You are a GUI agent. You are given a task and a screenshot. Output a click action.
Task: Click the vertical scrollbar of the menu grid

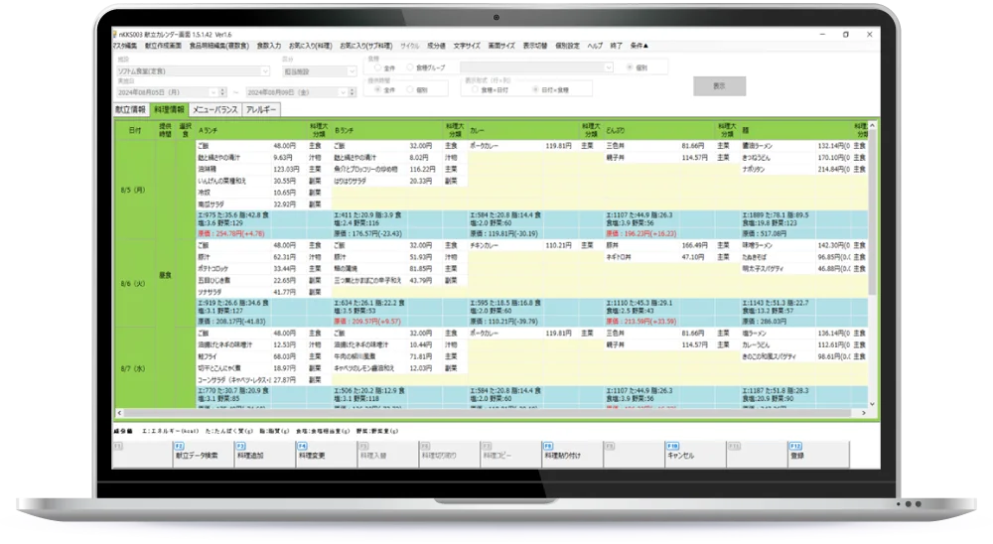872,218
